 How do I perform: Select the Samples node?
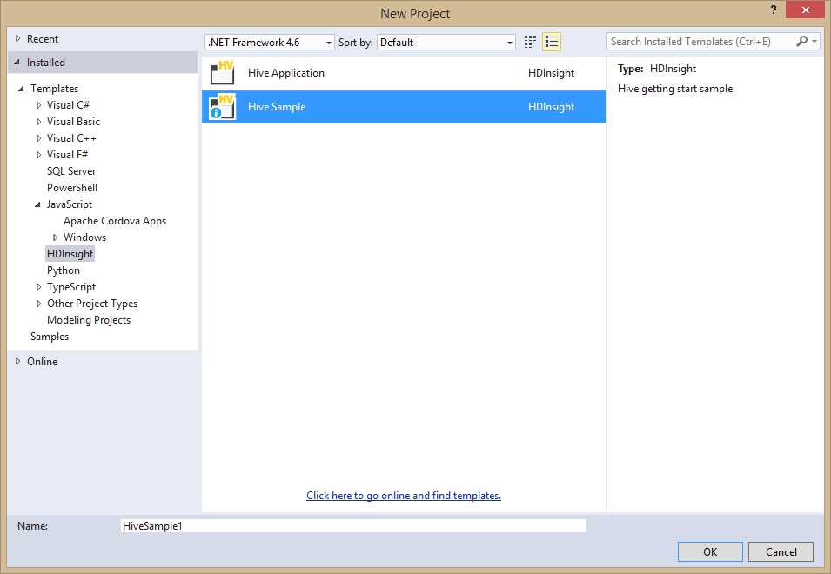49,336
